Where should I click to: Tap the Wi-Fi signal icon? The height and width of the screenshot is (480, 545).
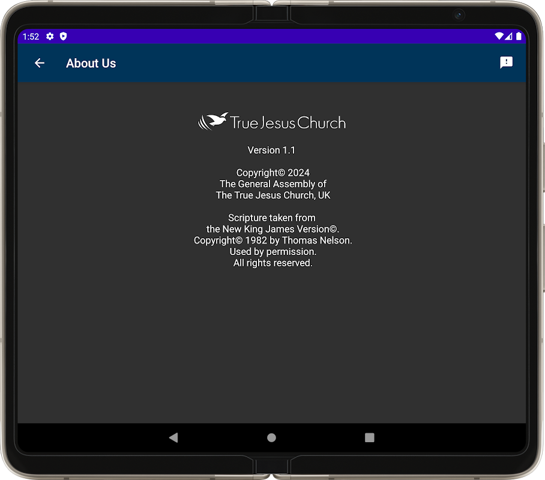[499, 36]
